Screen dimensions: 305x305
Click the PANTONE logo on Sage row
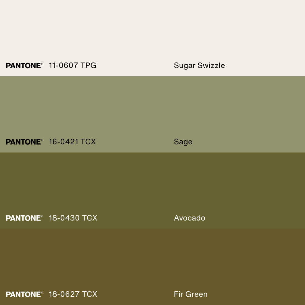(x=23, y=142)
